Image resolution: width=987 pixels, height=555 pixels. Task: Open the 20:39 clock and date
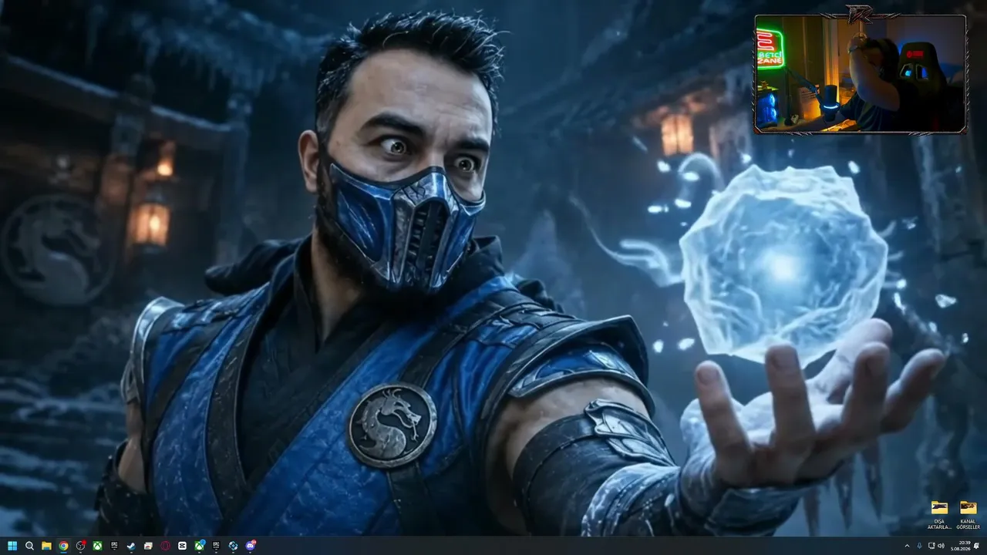(x=960, y=546)
